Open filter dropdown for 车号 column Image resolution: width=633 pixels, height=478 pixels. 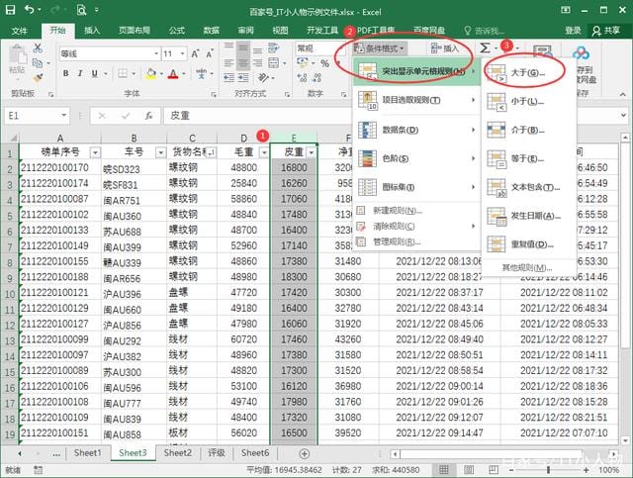pos(158,152)
